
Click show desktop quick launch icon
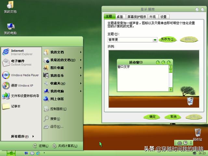tap(26, 153)
